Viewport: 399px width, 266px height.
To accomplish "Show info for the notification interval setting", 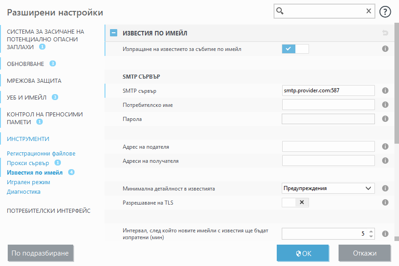I will 385,233.
